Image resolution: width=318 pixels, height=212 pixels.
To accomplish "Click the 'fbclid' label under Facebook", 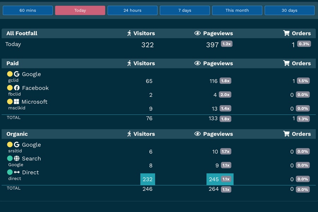I will (x=14, y=94).
